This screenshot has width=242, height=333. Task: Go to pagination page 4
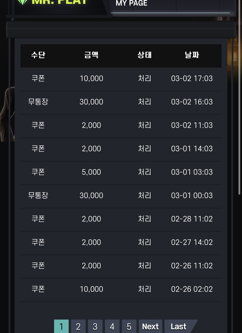(112, 326)
